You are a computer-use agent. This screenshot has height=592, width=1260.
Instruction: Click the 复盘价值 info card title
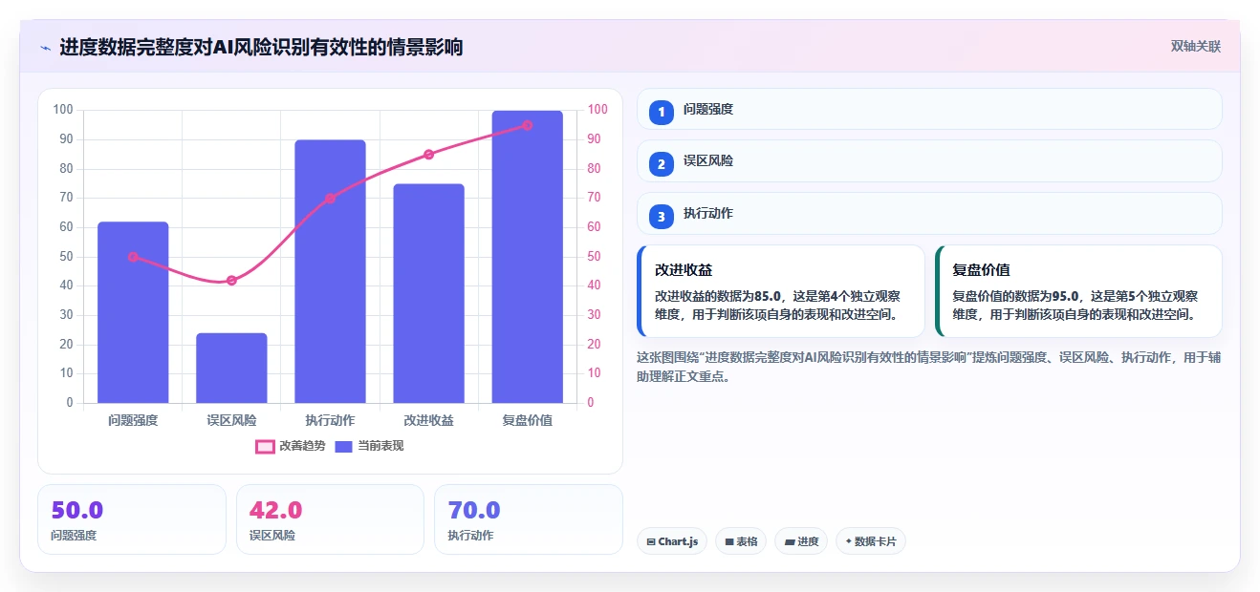(x=982, y=270)
